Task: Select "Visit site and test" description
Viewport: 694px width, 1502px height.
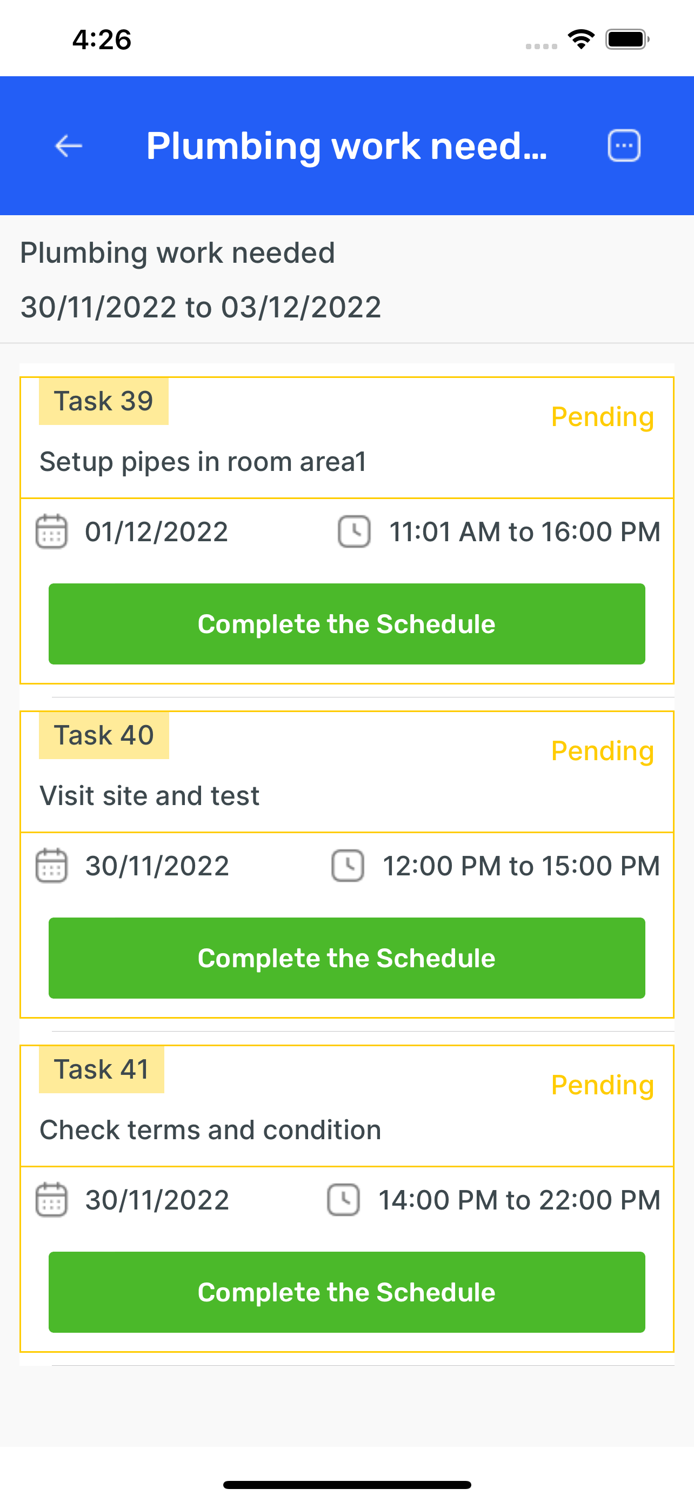Action: point(149,796)
